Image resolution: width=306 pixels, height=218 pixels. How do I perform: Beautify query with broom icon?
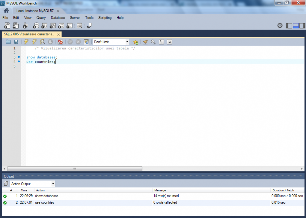tap(145, 42)
